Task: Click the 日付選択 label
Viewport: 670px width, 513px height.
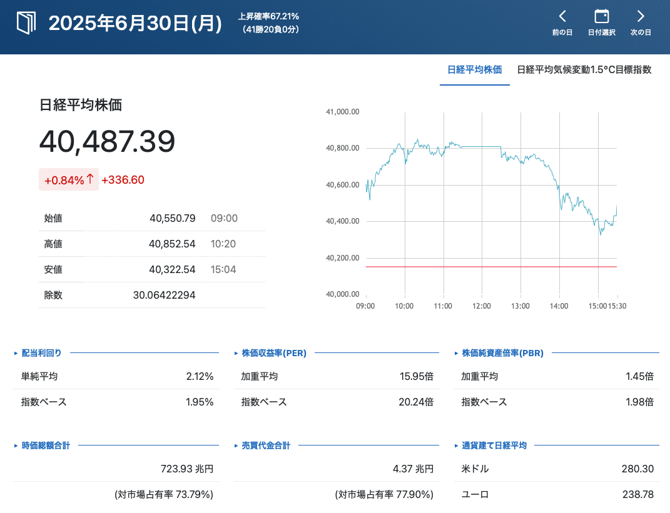Action: coord(601,32)
